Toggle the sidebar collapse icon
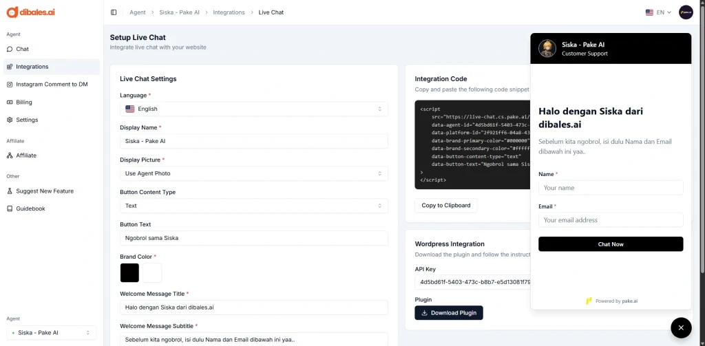 click(x=114, y=12)
